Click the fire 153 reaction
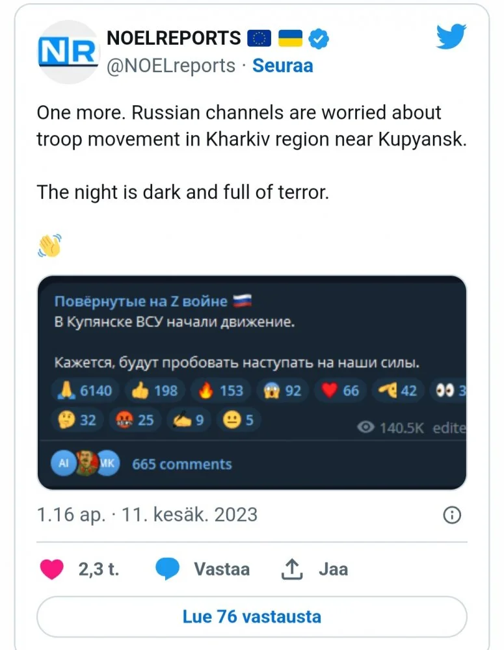 click(221, 390)
